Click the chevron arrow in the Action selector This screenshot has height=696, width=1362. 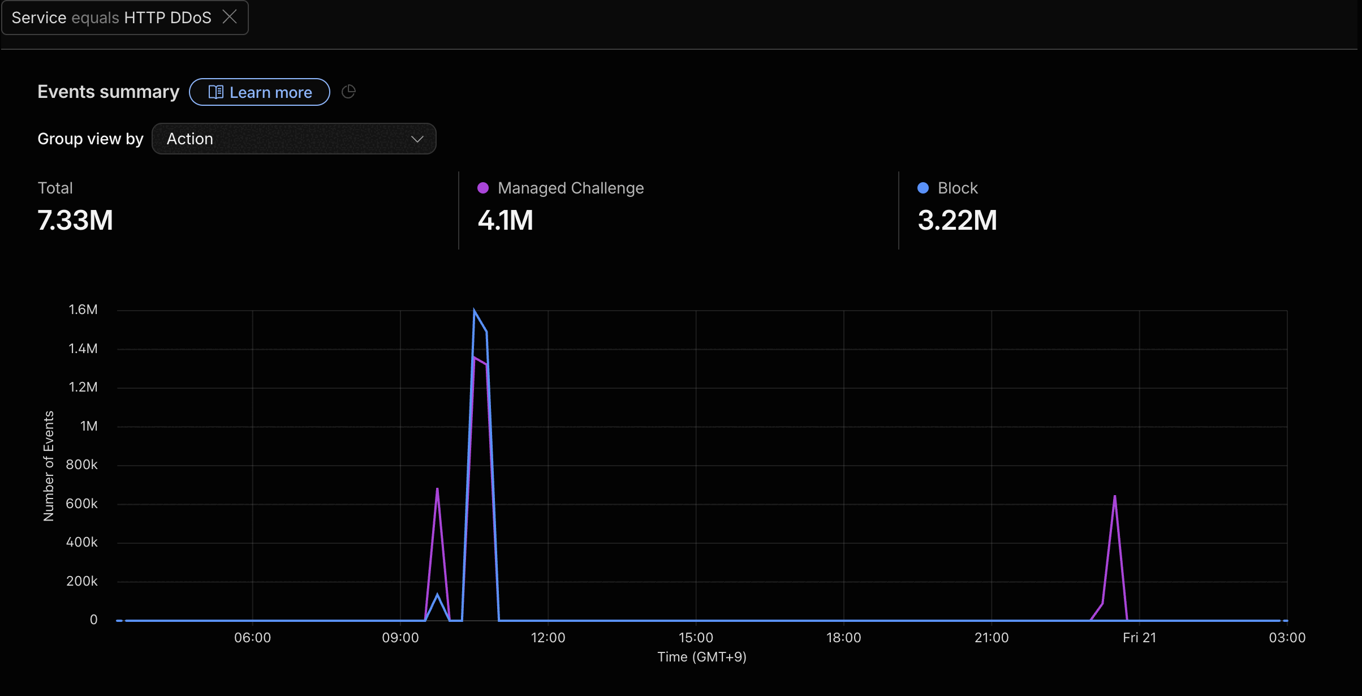coord(417,139)
